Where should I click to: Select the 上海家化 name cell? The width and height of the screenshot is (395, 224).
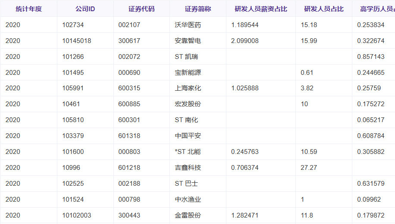click(x=198, y=88)
